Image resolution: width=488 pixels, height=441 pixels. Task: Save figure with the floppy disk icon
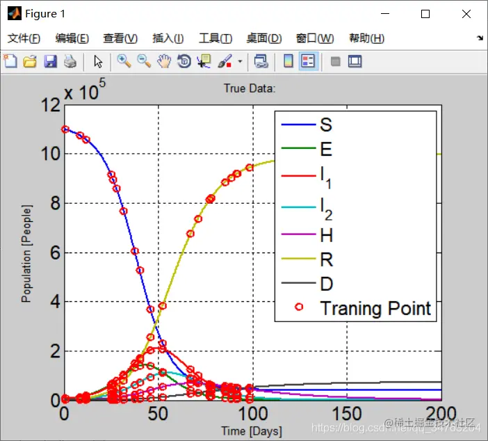tap(50, 61)
